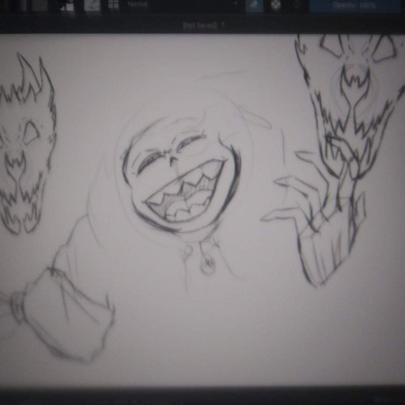Click the hoodie drawstring pendant
Viewport: 405px width, 405px height.
click(208, 264)
